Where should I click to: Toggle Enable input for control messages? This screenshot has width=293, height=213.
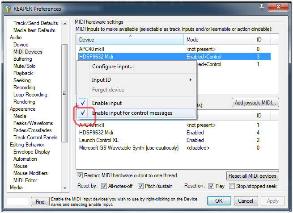click(x=136, y=113)
